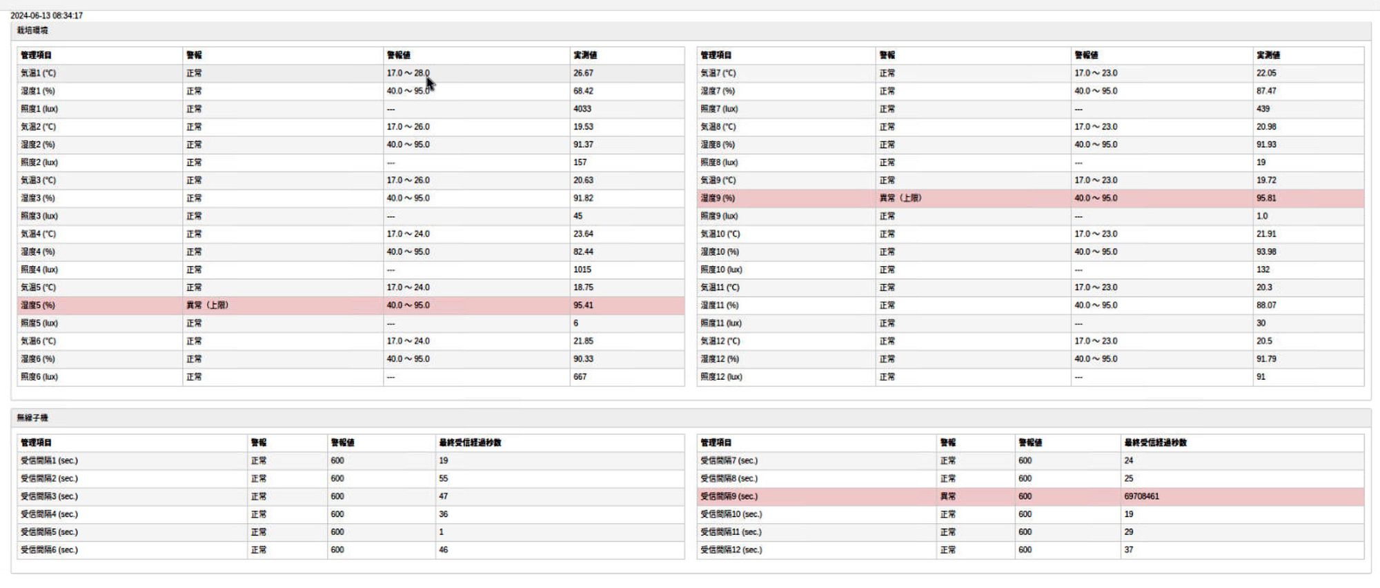Click the 異常（上限） status in 湿度9 row
1380x588 pixels.
point(900,199)
